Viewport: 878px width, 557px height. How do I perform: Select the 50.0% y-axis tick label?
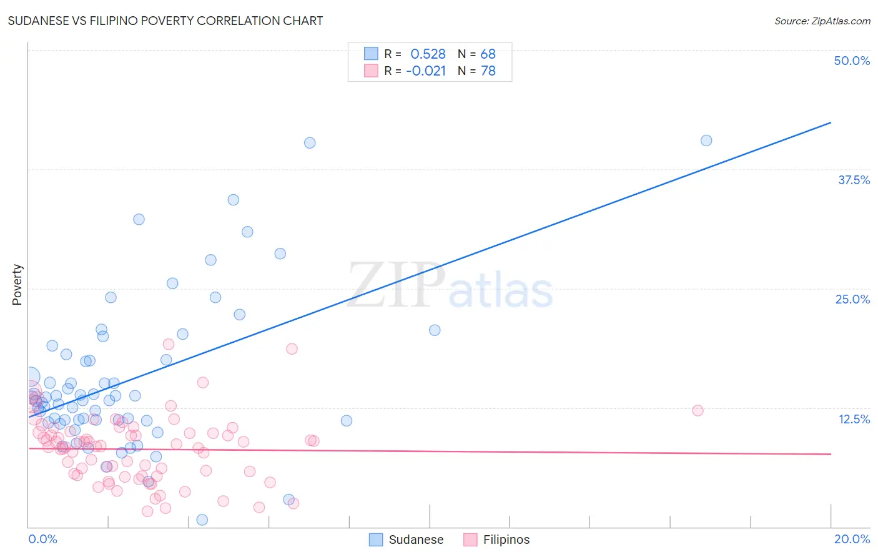tap(852, 61)
